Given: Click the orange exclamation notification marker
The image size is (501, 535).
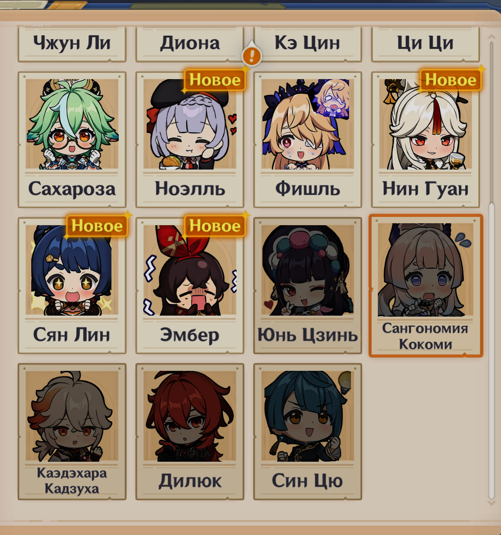Looking at the screenshot, I should click(252, 55).
